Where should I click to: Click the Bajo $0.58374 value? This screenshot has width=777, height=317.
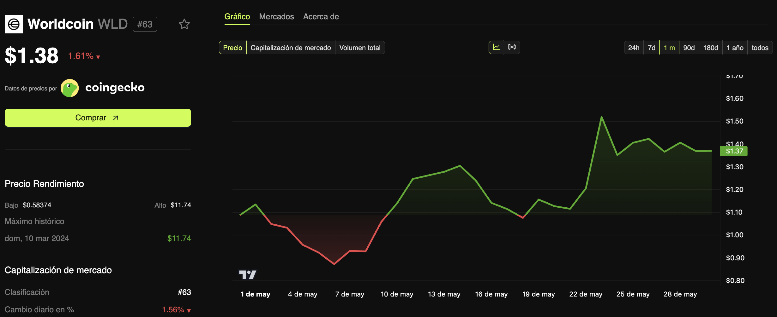tap(37, 205)
